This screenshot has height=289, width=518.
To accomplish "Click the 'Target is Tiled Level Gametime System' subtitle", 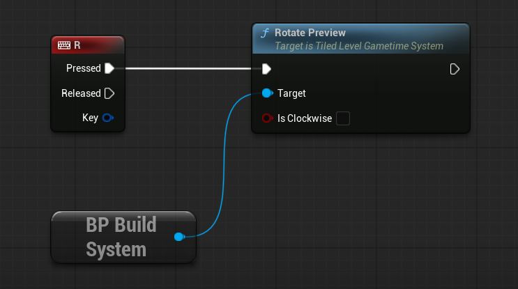I will pyautogui.click(x=358, y=46).
